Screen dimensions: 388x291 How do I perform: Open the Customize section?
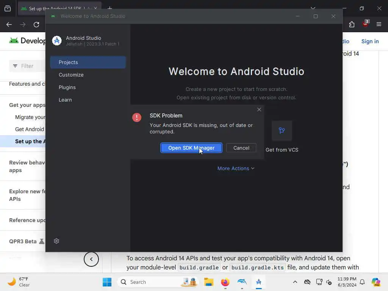pos(71,75)
